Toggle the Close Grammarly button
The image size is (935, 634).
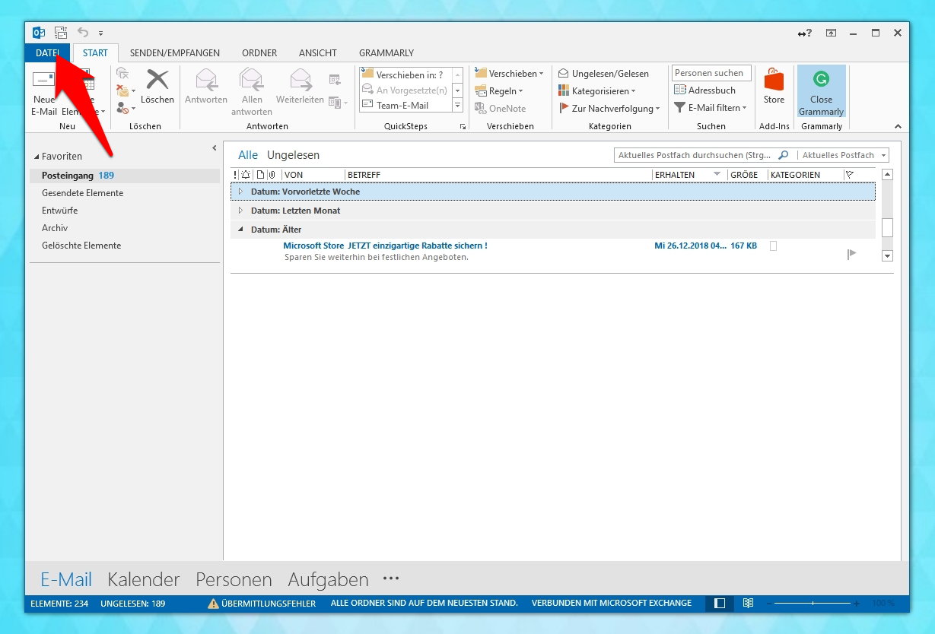pyautogui.click(x=821, y=91)
